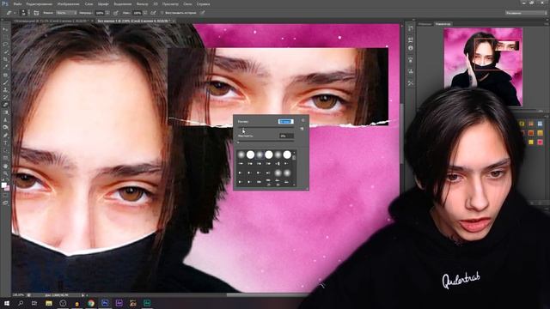Click the zoom percentage in status bar
This screenshot has height=309, width=550.
point(18,295)
